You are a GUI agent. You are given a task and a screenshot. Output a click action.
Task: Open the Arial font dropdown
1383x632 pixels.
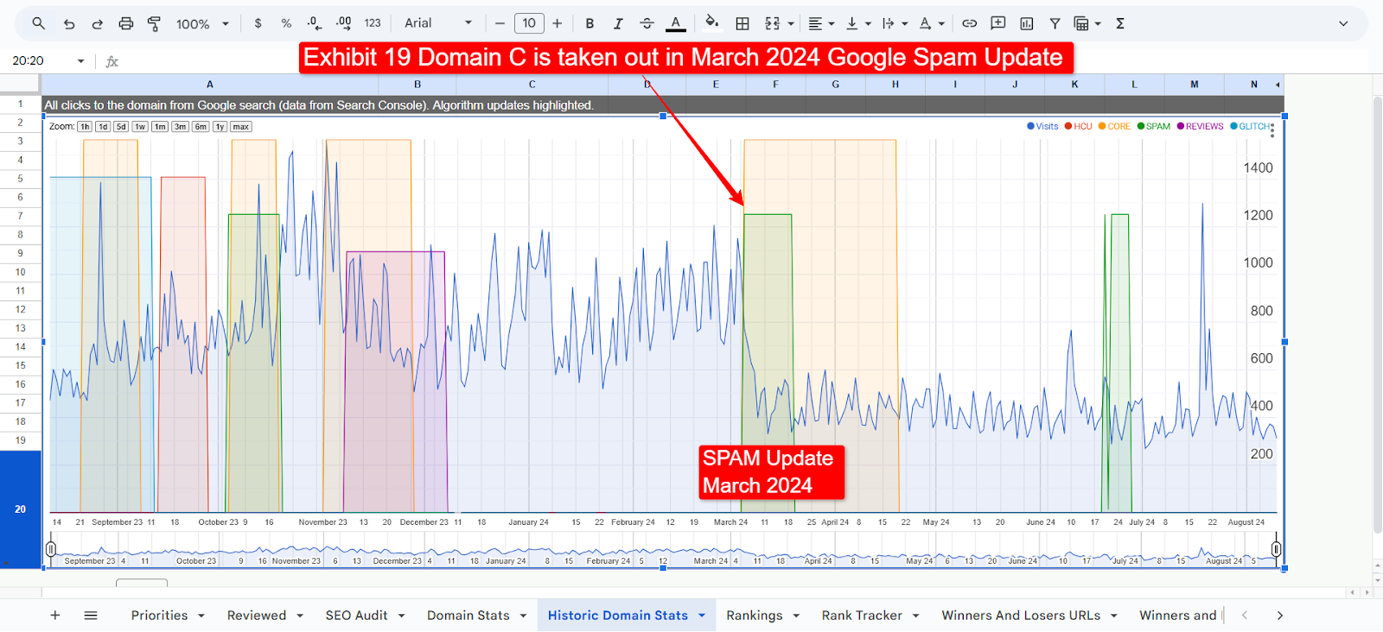tap(439, 23)
